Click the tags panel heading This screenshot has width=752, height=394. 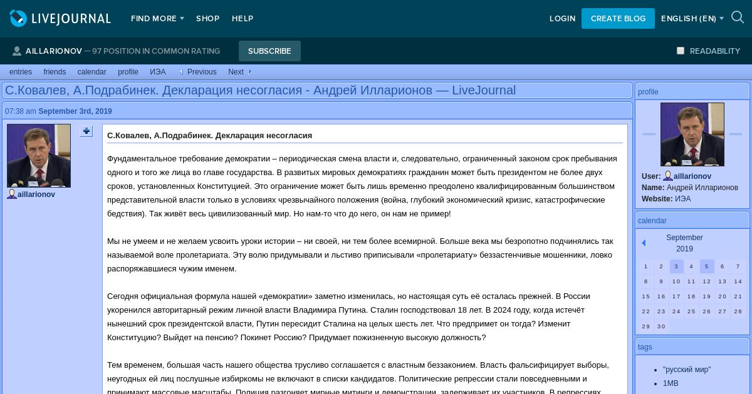[645, 347]
